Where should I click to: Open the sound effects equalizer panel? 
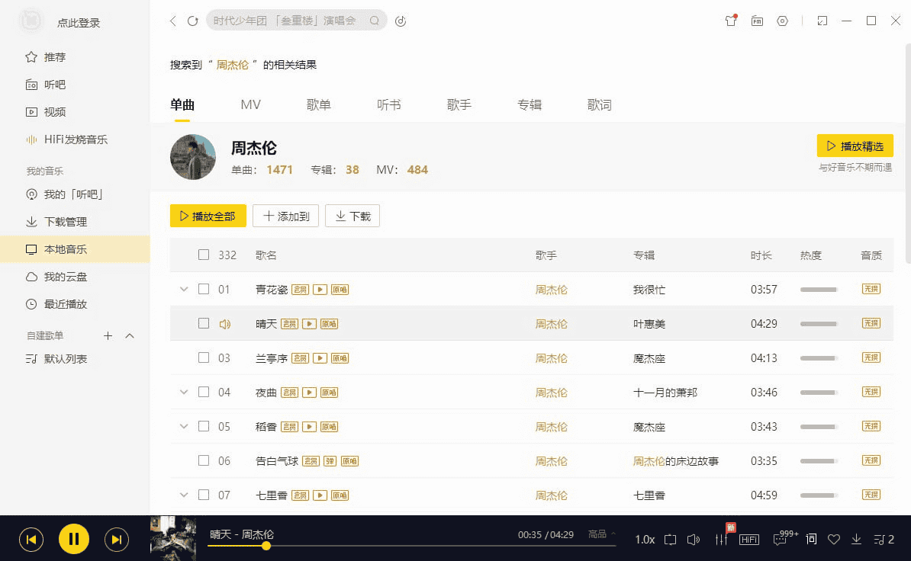click(720, 539)
